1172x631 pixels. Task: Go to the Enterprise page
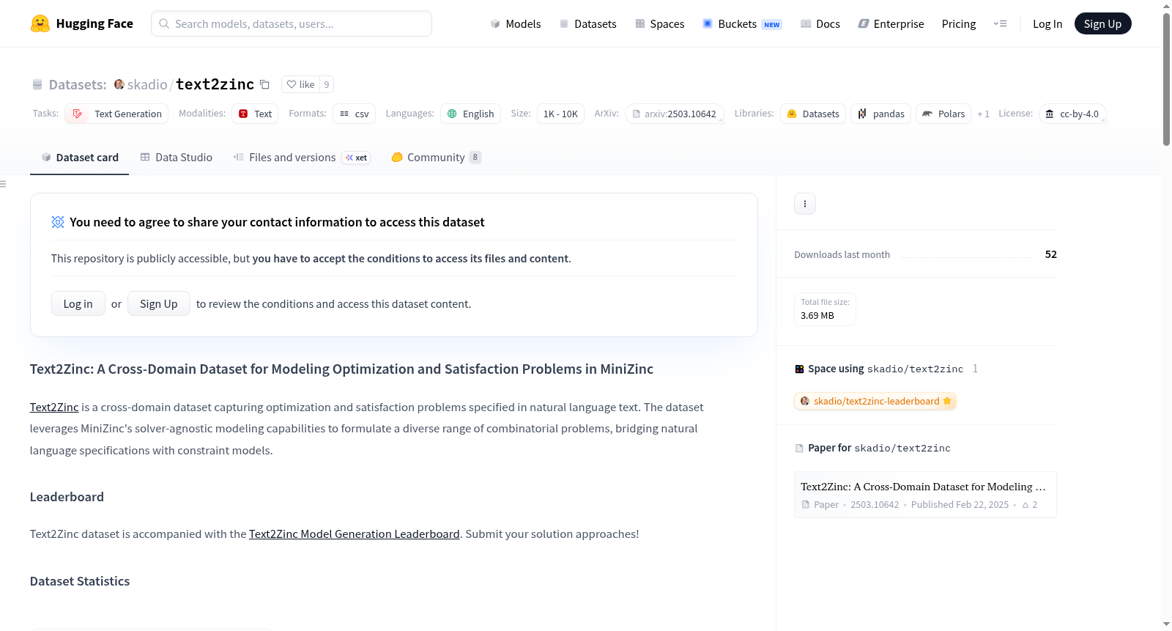coord(891,23)
